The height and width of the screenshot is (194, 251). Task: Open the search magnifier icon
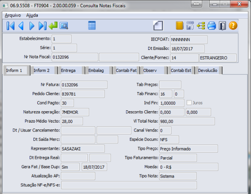click(x=64, y=26)
